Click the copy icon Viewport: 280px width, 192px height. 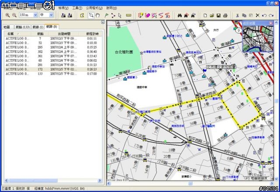244,15
